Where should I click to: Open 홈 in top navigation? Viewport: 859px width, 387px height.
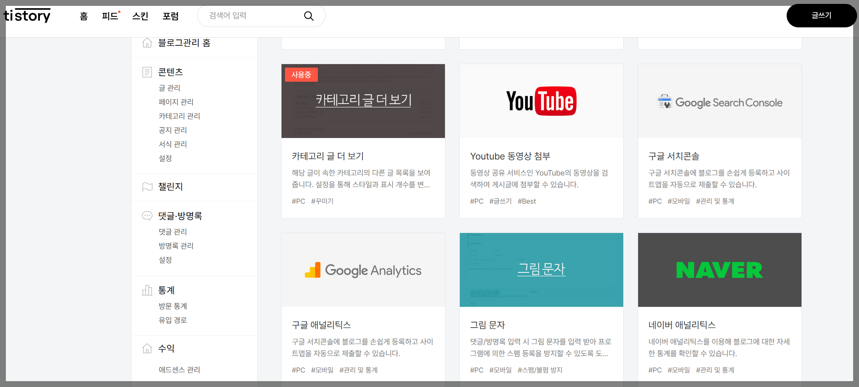[84, 16]
